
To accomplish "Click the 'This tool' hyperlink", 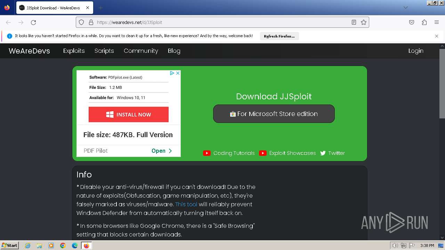I will click(x=186, y=204).
